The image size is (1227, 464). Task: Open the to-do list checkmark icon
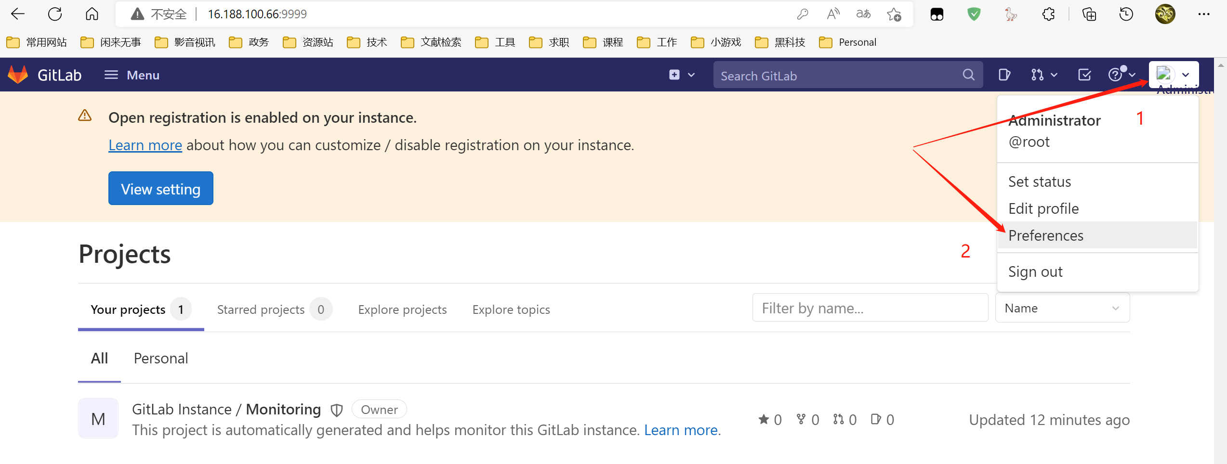point(1084,75)
